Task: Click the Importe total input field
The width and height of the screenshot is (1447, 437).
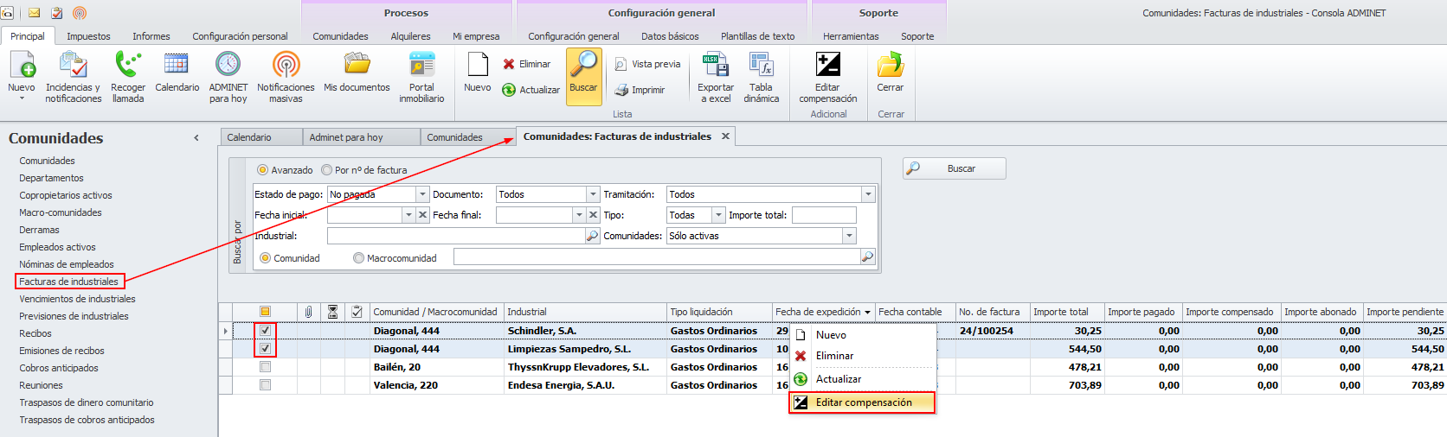Action: (824, 215)
